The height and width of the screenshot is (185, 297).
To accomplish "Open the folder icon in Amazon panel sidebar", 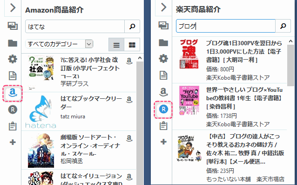I will click(13, 43).
